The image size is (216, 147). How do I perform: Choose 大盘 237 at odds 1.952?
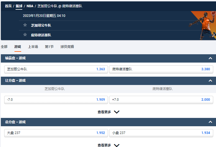coord(56,133)
